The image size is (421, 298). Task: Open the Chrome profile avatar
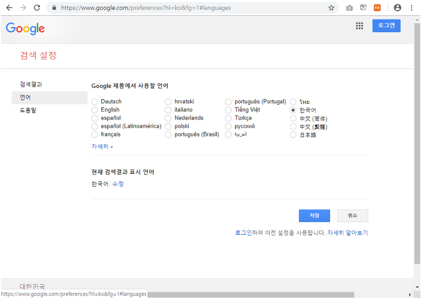click(x=397, y=8)
